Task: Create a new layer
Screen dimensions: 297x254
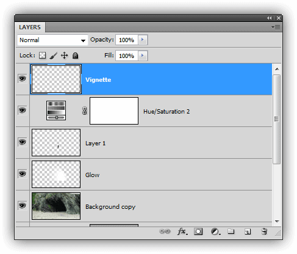Action: pos(248,231)
